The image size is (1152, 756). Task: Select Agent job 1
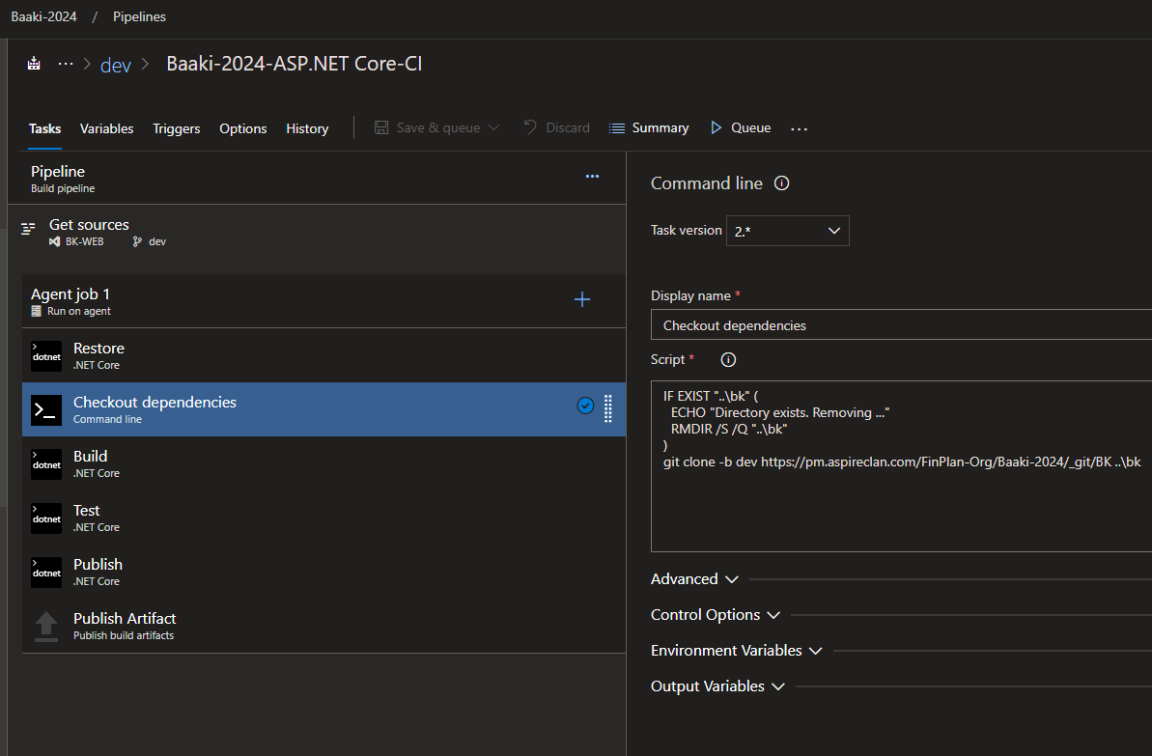(324, 301)
